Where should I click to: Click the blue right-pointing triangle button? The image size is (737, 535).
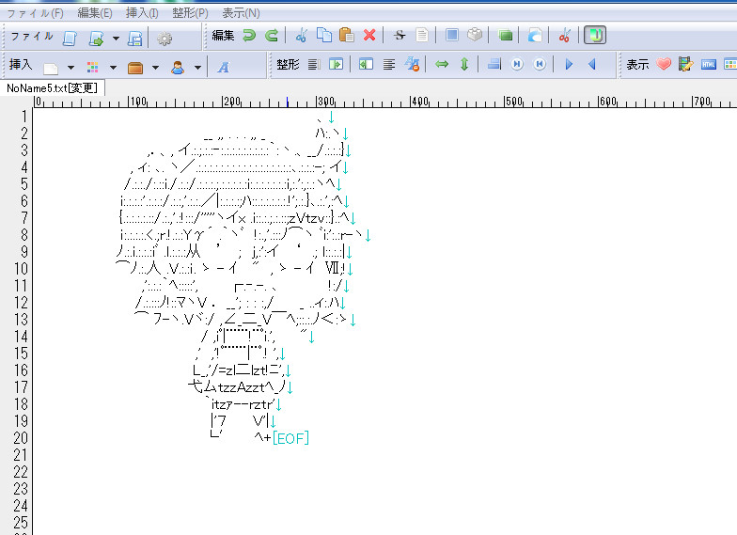pos(568,65)
